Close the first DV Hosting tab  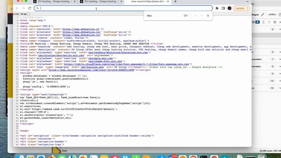point(75,2)
